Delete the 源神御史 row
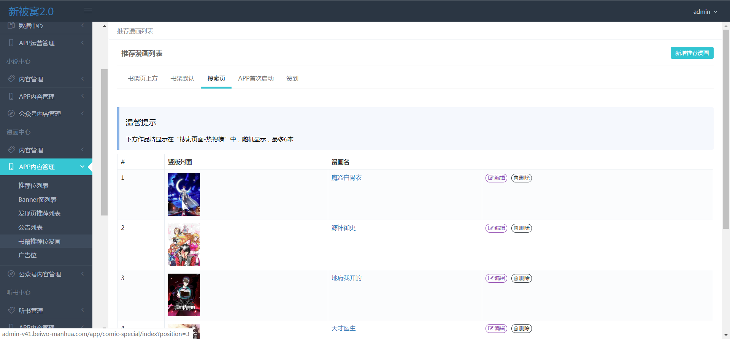Viewport: 730px width, 339px height. [x=522, y=228]
